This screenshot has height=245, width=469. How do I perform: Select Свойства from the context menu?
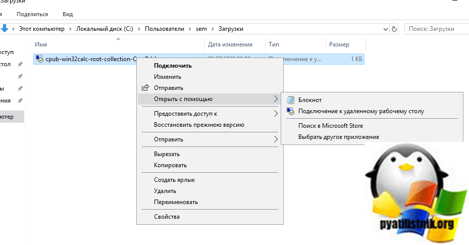click(x=167, y=217)
